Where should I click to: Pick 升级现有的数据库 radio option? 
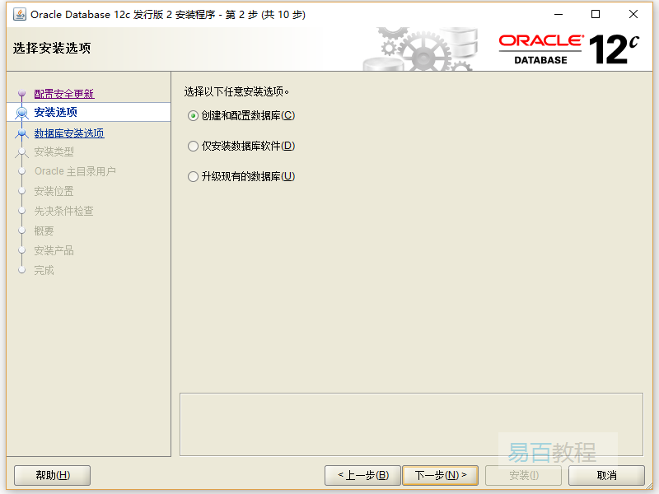click(x=194, y=177)
